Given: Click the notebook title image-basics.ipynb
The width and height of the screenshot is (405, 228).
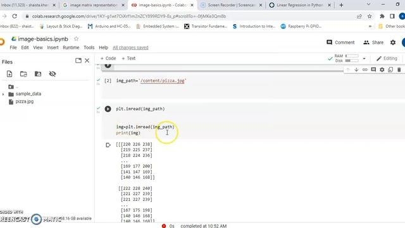Looking at the screenshot, I should (x=43, y=39).
